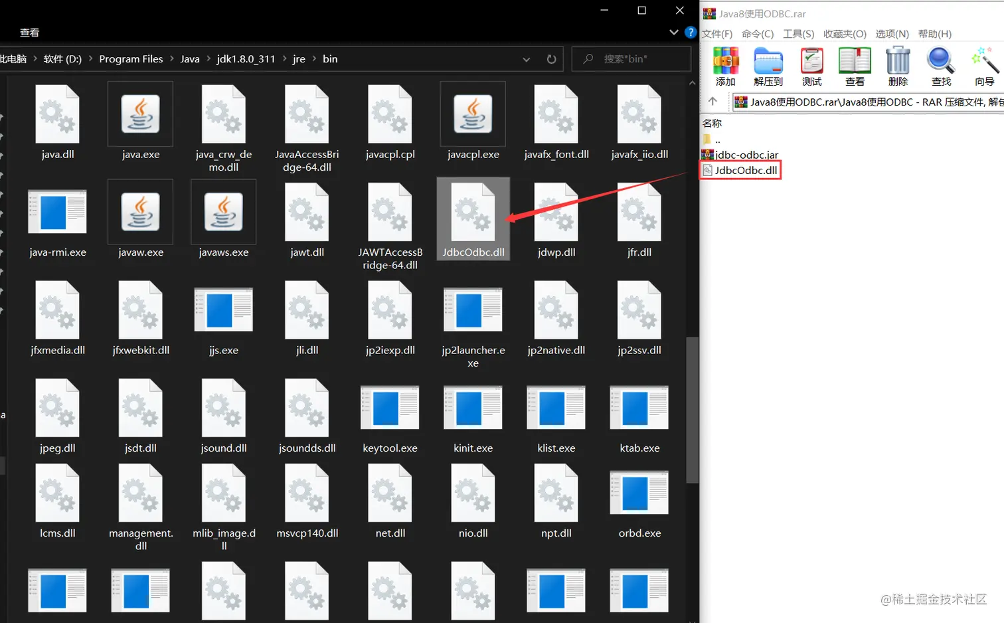Select the java-rmi.exe file
1004x623 pixels.
point(58,222)
